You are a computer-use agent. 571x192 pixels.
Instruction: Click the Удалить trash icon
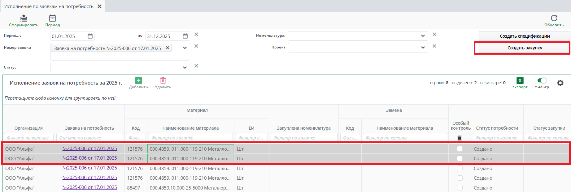(x=163, y=81)
